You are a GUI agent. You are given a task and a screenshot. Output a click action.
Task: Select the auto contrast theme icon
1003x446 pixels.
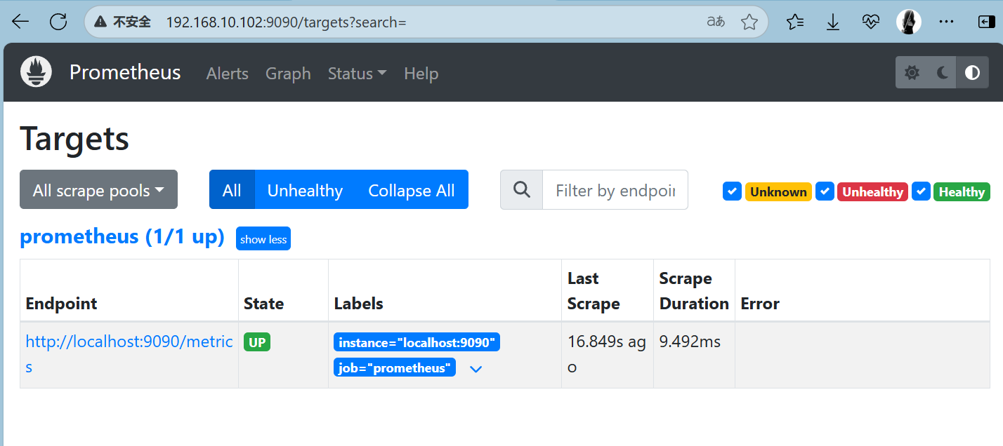972,73
